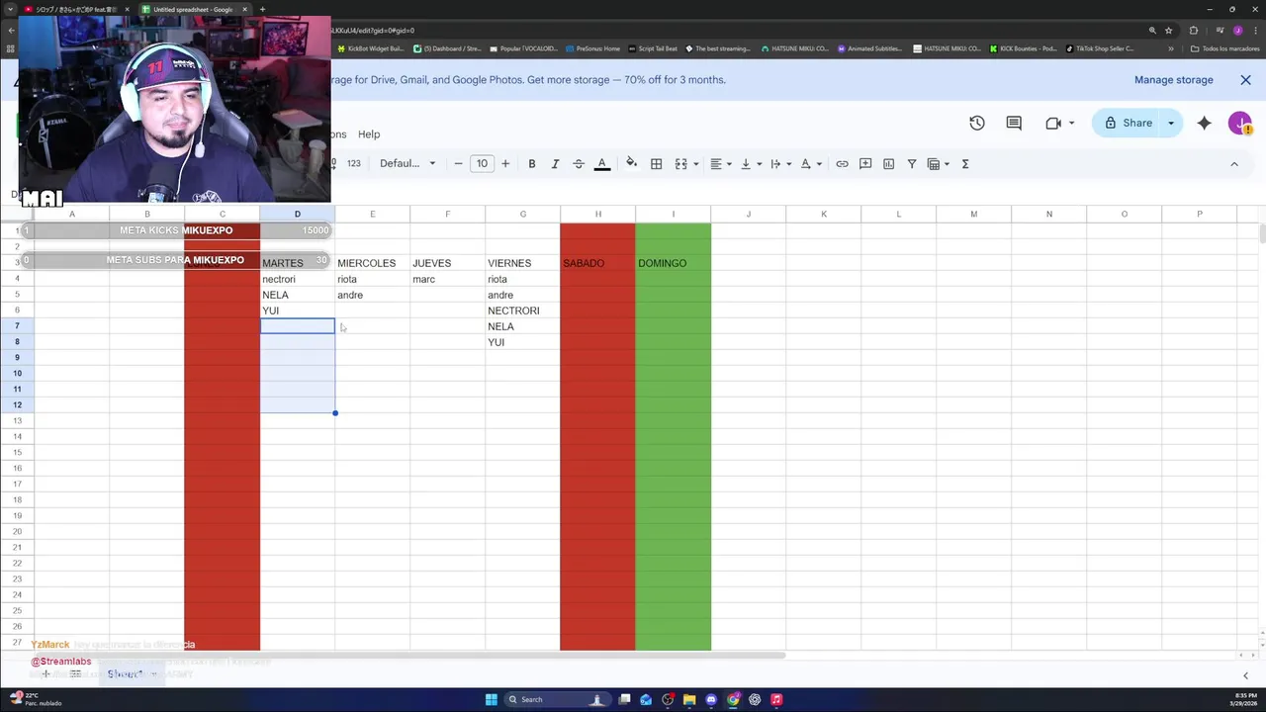The width and height of the screenshot is (1266, 712).
Task: Switch to Untitled spreadsheet browser tab
Action: coord(193,10)
